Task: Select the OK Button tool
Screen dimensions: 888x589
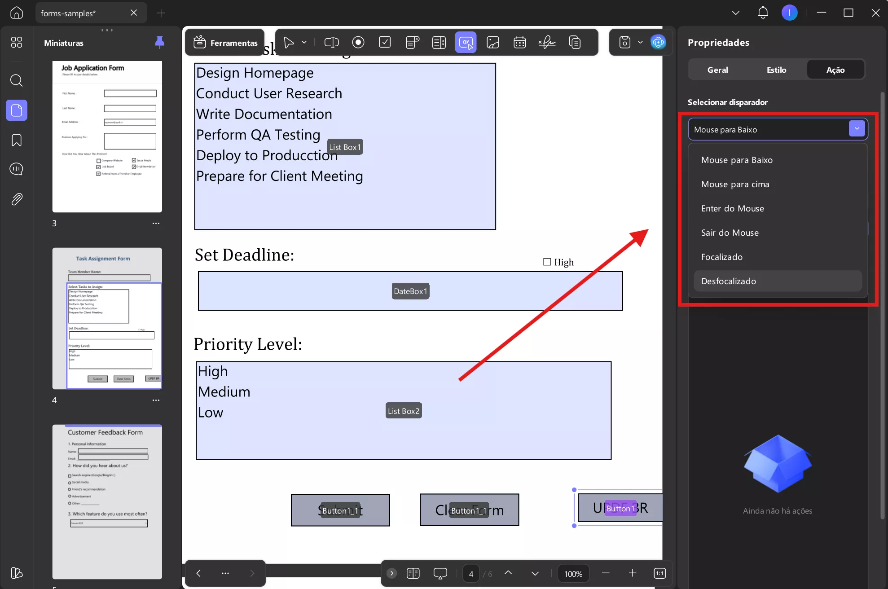Action: click(466, 42)
